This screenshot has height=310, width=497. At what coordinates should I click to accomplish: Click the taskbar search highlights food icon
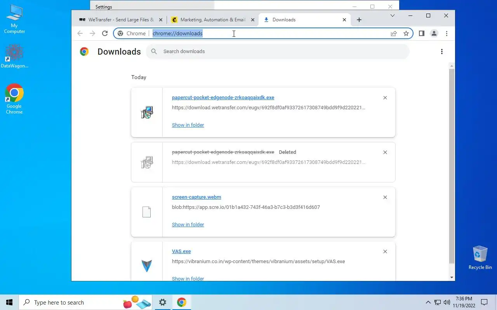[x=137, y=302]
